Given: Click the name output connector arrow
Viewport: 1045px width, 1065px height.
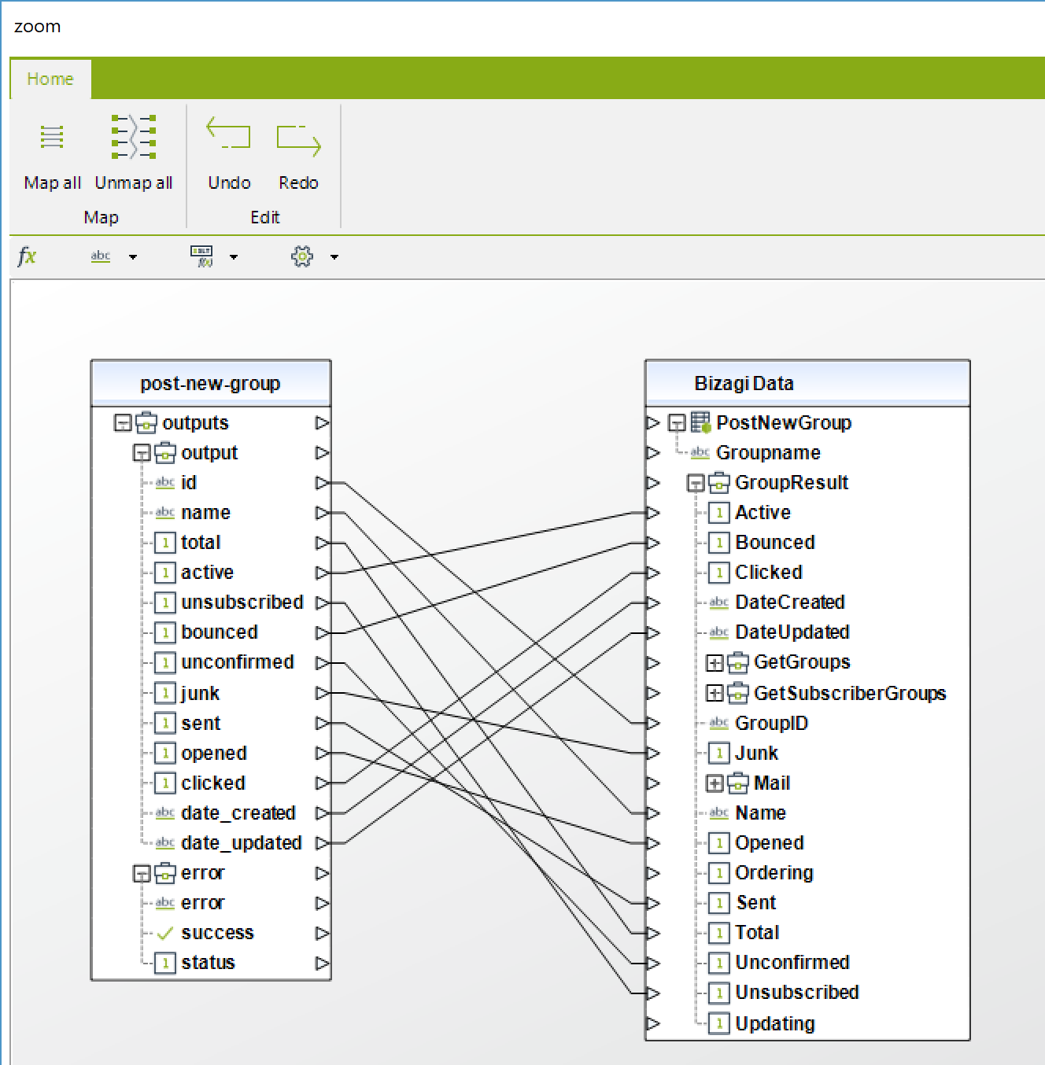Looking at the screenshot, I should coord(322,513).
